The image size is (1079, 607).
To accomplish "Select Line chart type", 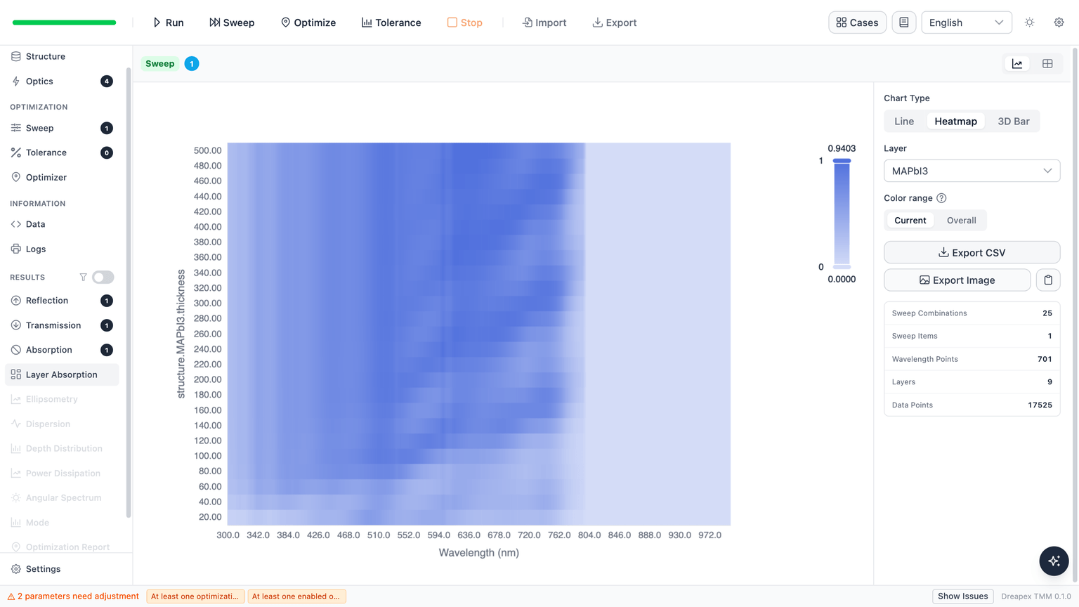I will click(x=904, y=122).
